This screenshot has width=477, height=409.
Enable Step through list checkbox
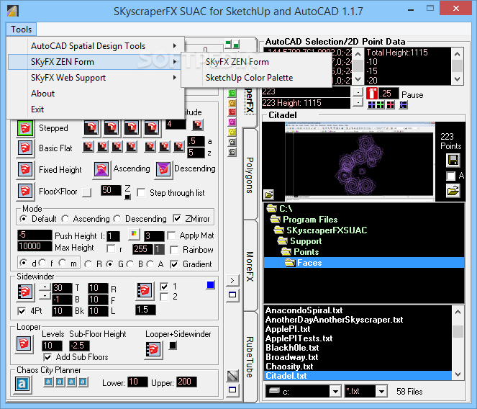pos(141,193)
